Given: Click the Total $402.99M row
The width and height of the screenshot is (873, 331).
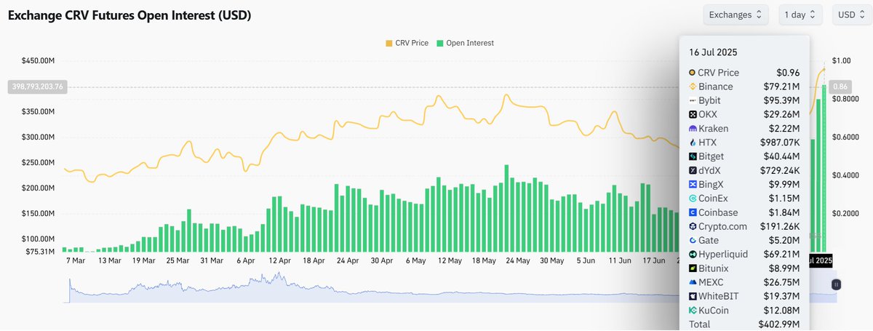Looking at the screenshot, I should pyautogui.click(x=744, y=324).
